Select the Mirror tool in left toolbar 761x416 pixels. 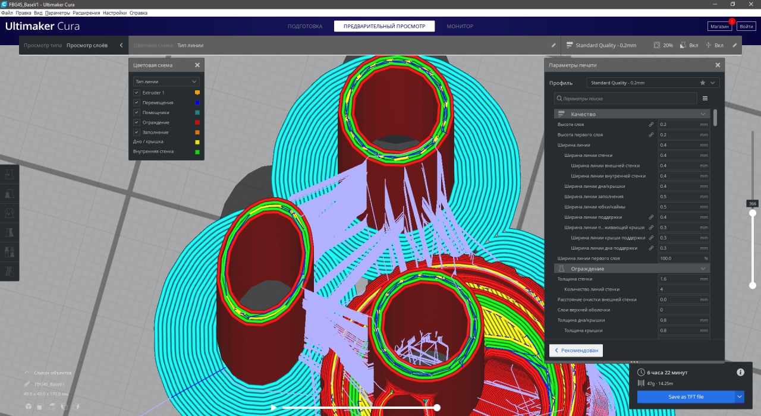[x=10, y=232]
